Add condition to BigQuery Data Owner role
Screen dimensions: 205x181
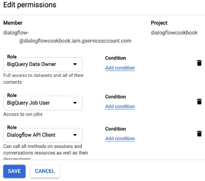pos(120,68)
